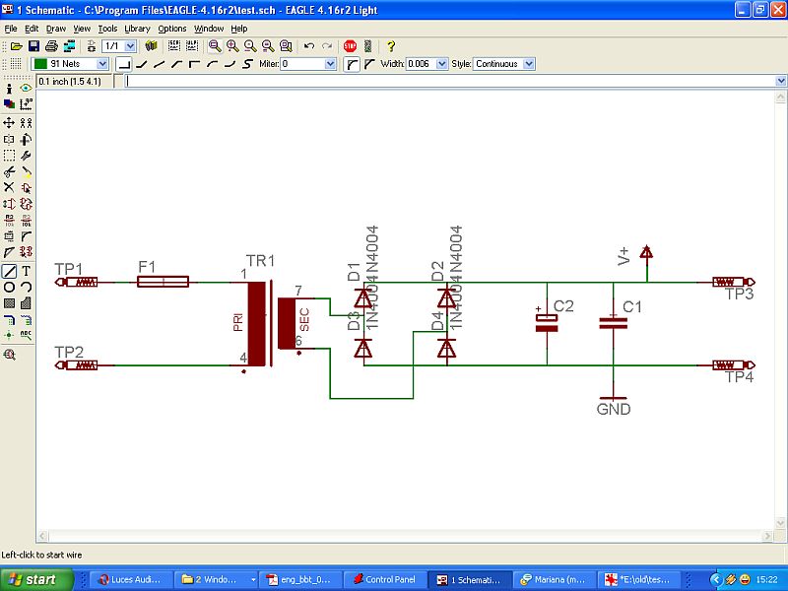Image resolution: width=788 pixels, height=591 pixels.
Task: Select the Add part tool
Action: tap(26, 188)
